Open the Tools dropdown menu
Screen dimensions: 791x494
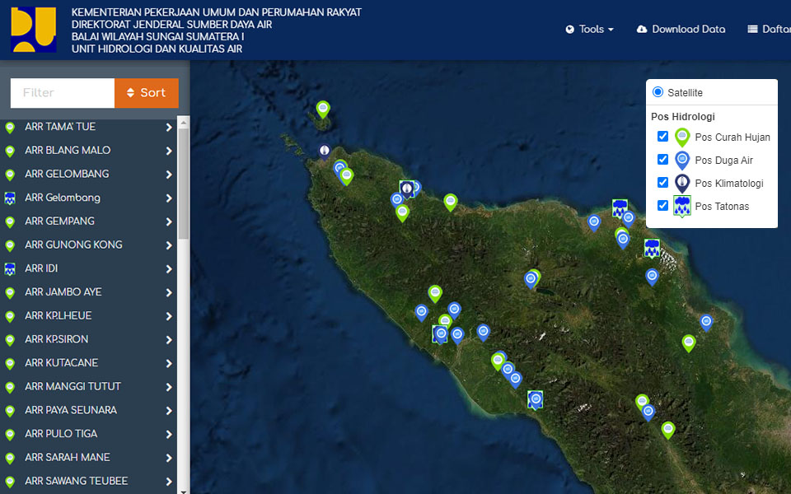[590, 29]
